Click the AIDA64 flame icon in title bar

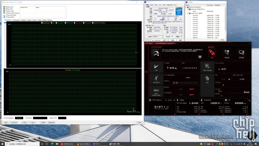[x=3, y=2]
